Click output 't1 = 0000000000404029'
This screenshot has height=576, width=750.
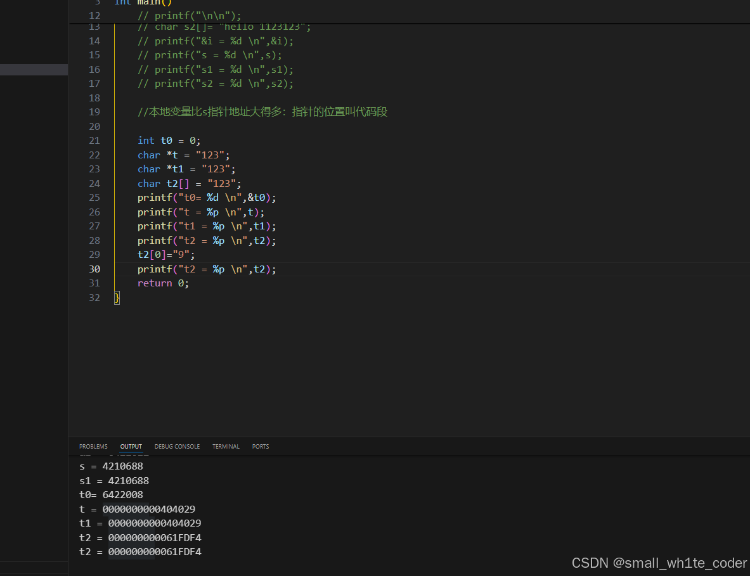click(140, 523)
